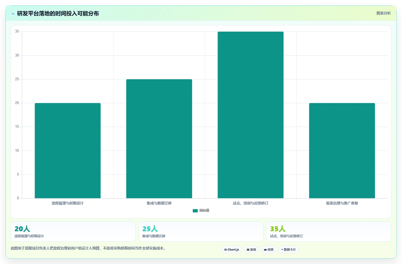Click the icon inside the 表格 chip

pos(248,250)
